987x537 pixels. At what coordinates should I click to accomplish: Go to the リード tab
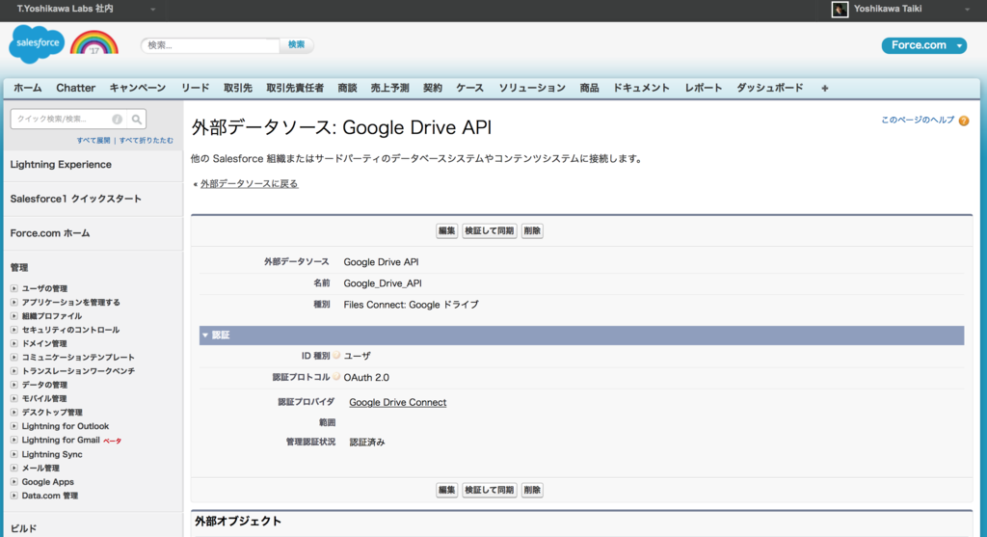coord(195,88)
